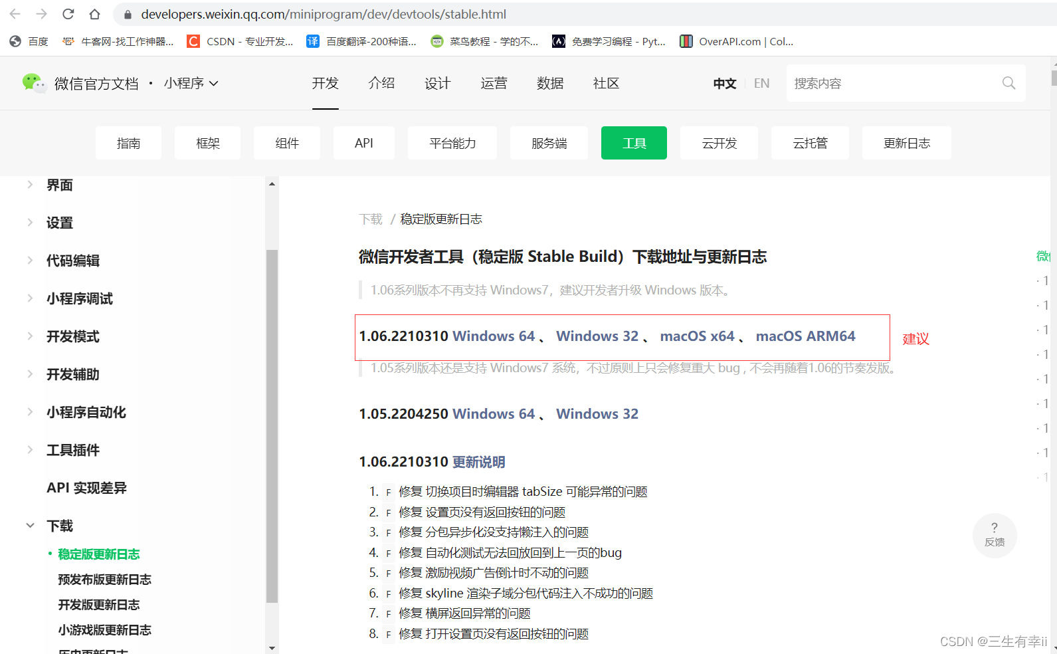This screenshot has height=654, width=1057.
Task: Open the OverAPI.com bookmark
Action: [736, 41]
